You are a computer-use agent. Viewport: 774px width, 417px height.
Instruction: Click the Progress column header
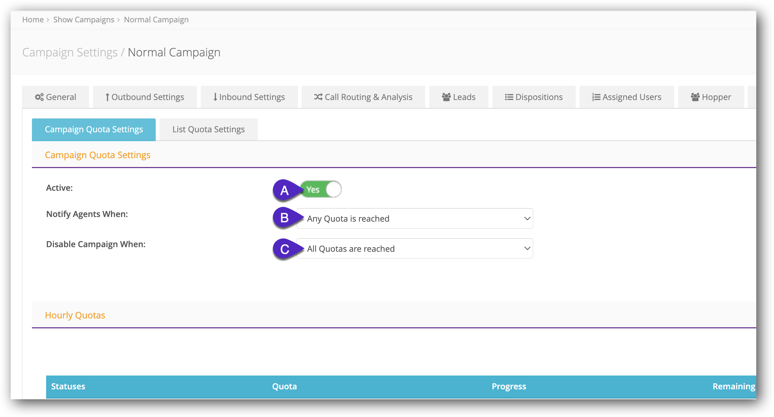click(x=509, y=386)
